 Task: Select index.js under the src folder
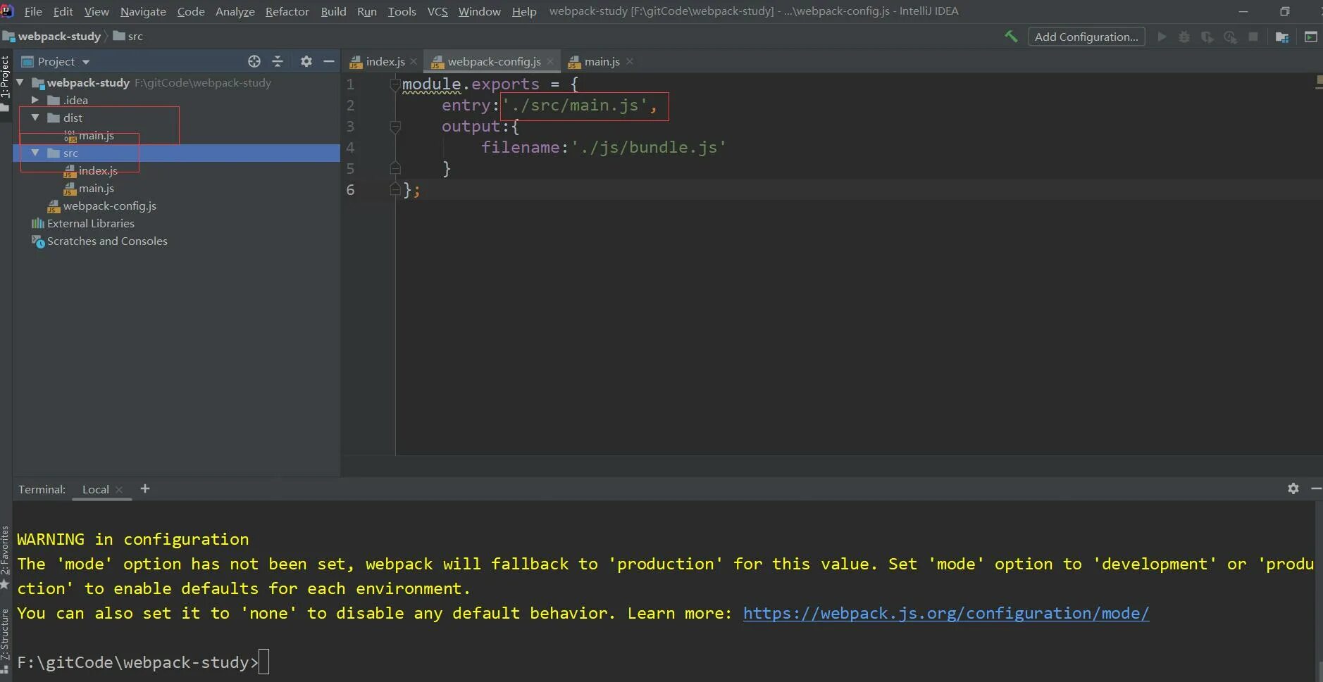[x=97, y=170]
